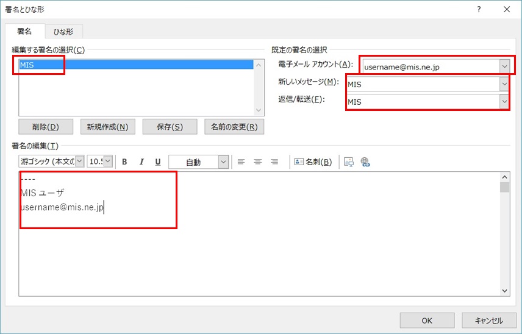
Task: Expand the font size dropdown
Action: pos(108,162)
